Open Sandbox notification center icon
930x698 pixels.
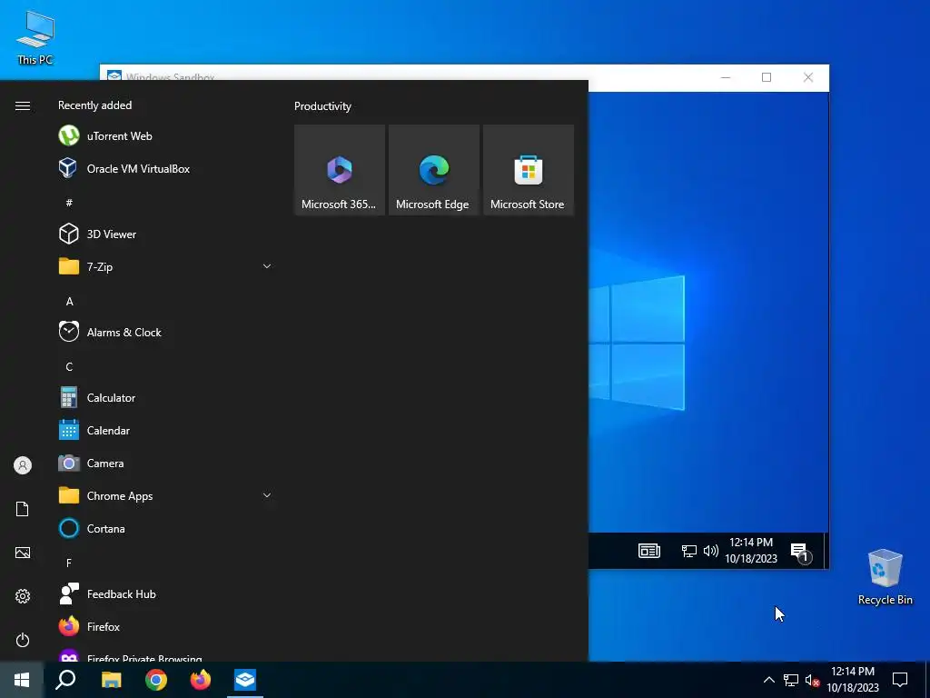(x=800, y=552)
